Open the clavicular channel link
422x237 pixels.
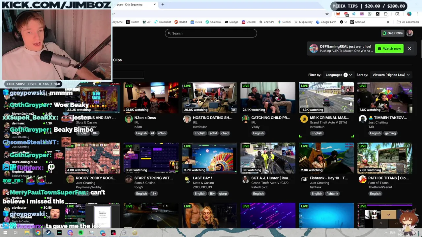(x=200, y=127)
